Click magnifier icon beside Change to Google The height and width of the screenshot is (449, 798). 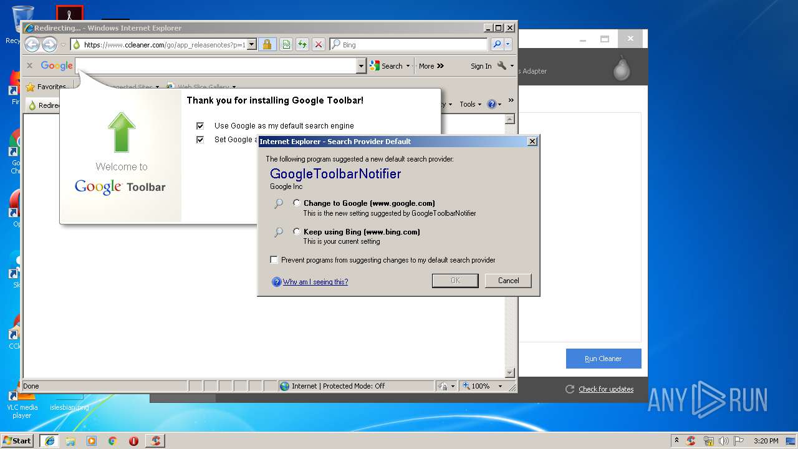279,203
